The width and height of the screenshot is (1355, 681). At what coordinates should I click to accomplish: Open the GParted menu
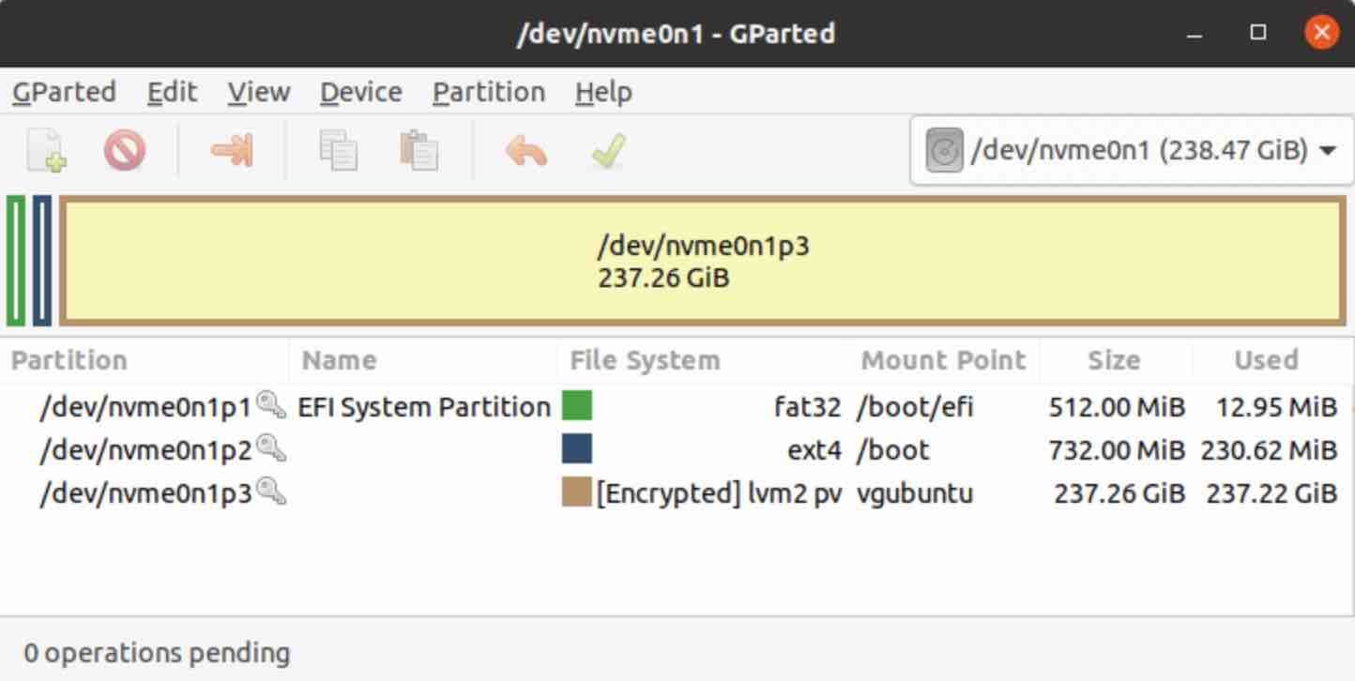click(64, 92)
